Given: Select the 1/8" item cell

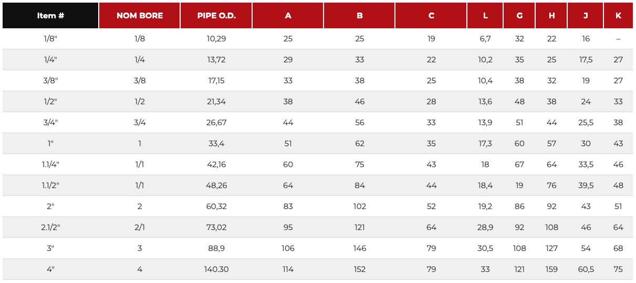Looking at the screenshot, I should [x=50, y=39].
